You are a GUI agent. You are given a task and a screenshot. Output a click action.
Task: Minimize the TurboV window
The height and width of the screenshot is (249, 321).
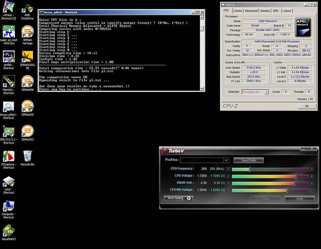(x=303, y=149)
